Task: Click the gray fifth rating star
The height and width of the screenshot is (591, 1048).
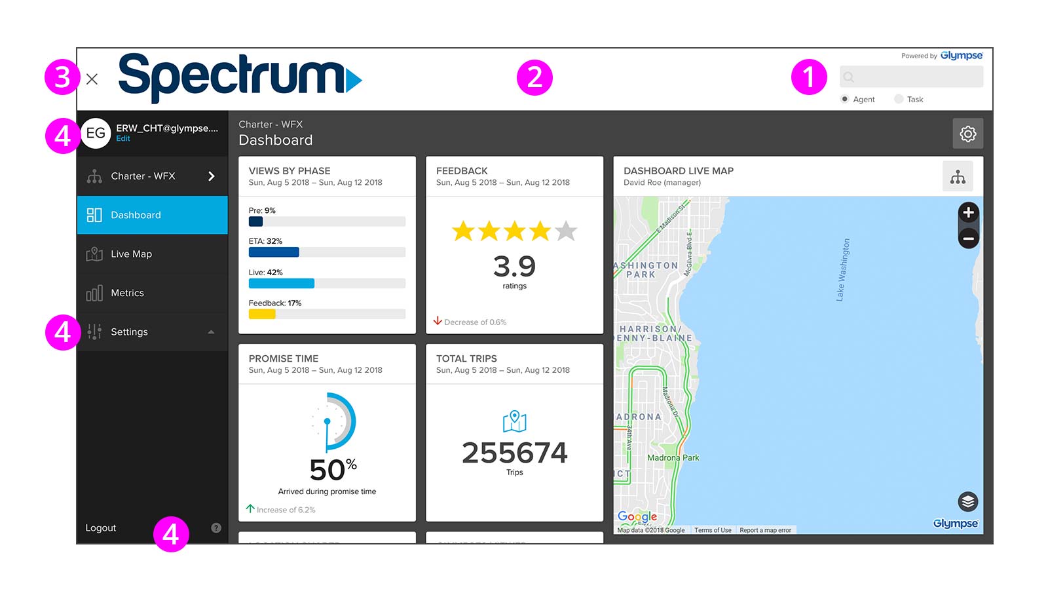Action: click(x=566, y=231)
